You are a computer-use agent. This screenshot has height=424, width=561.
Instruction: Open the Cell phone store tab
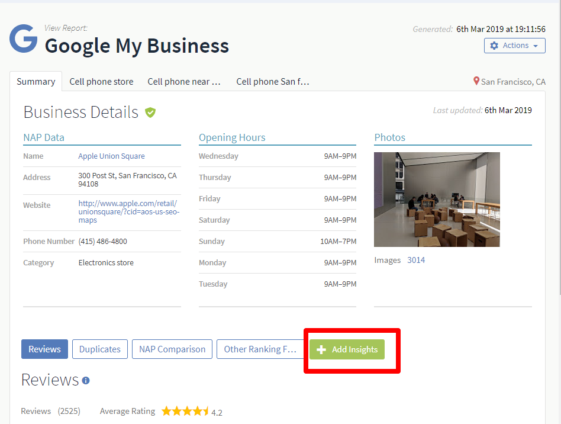[101, 82]
